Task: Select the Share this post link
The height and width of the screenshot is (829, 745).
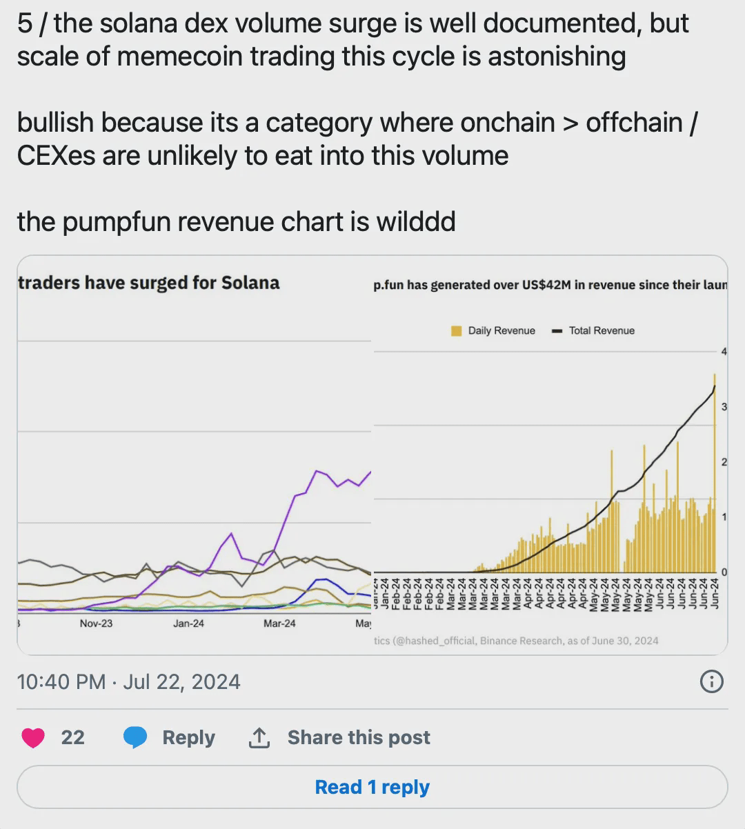Action: coord(359,737)
